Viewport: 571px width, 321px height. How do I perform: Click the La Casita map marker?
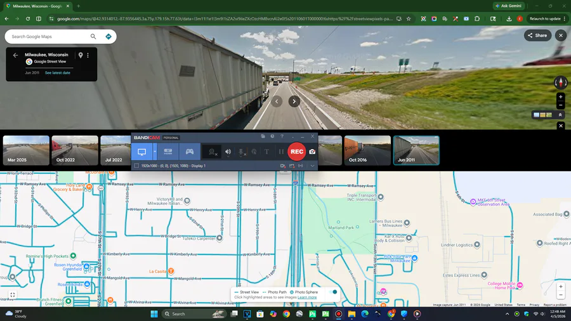click(171, 271)
